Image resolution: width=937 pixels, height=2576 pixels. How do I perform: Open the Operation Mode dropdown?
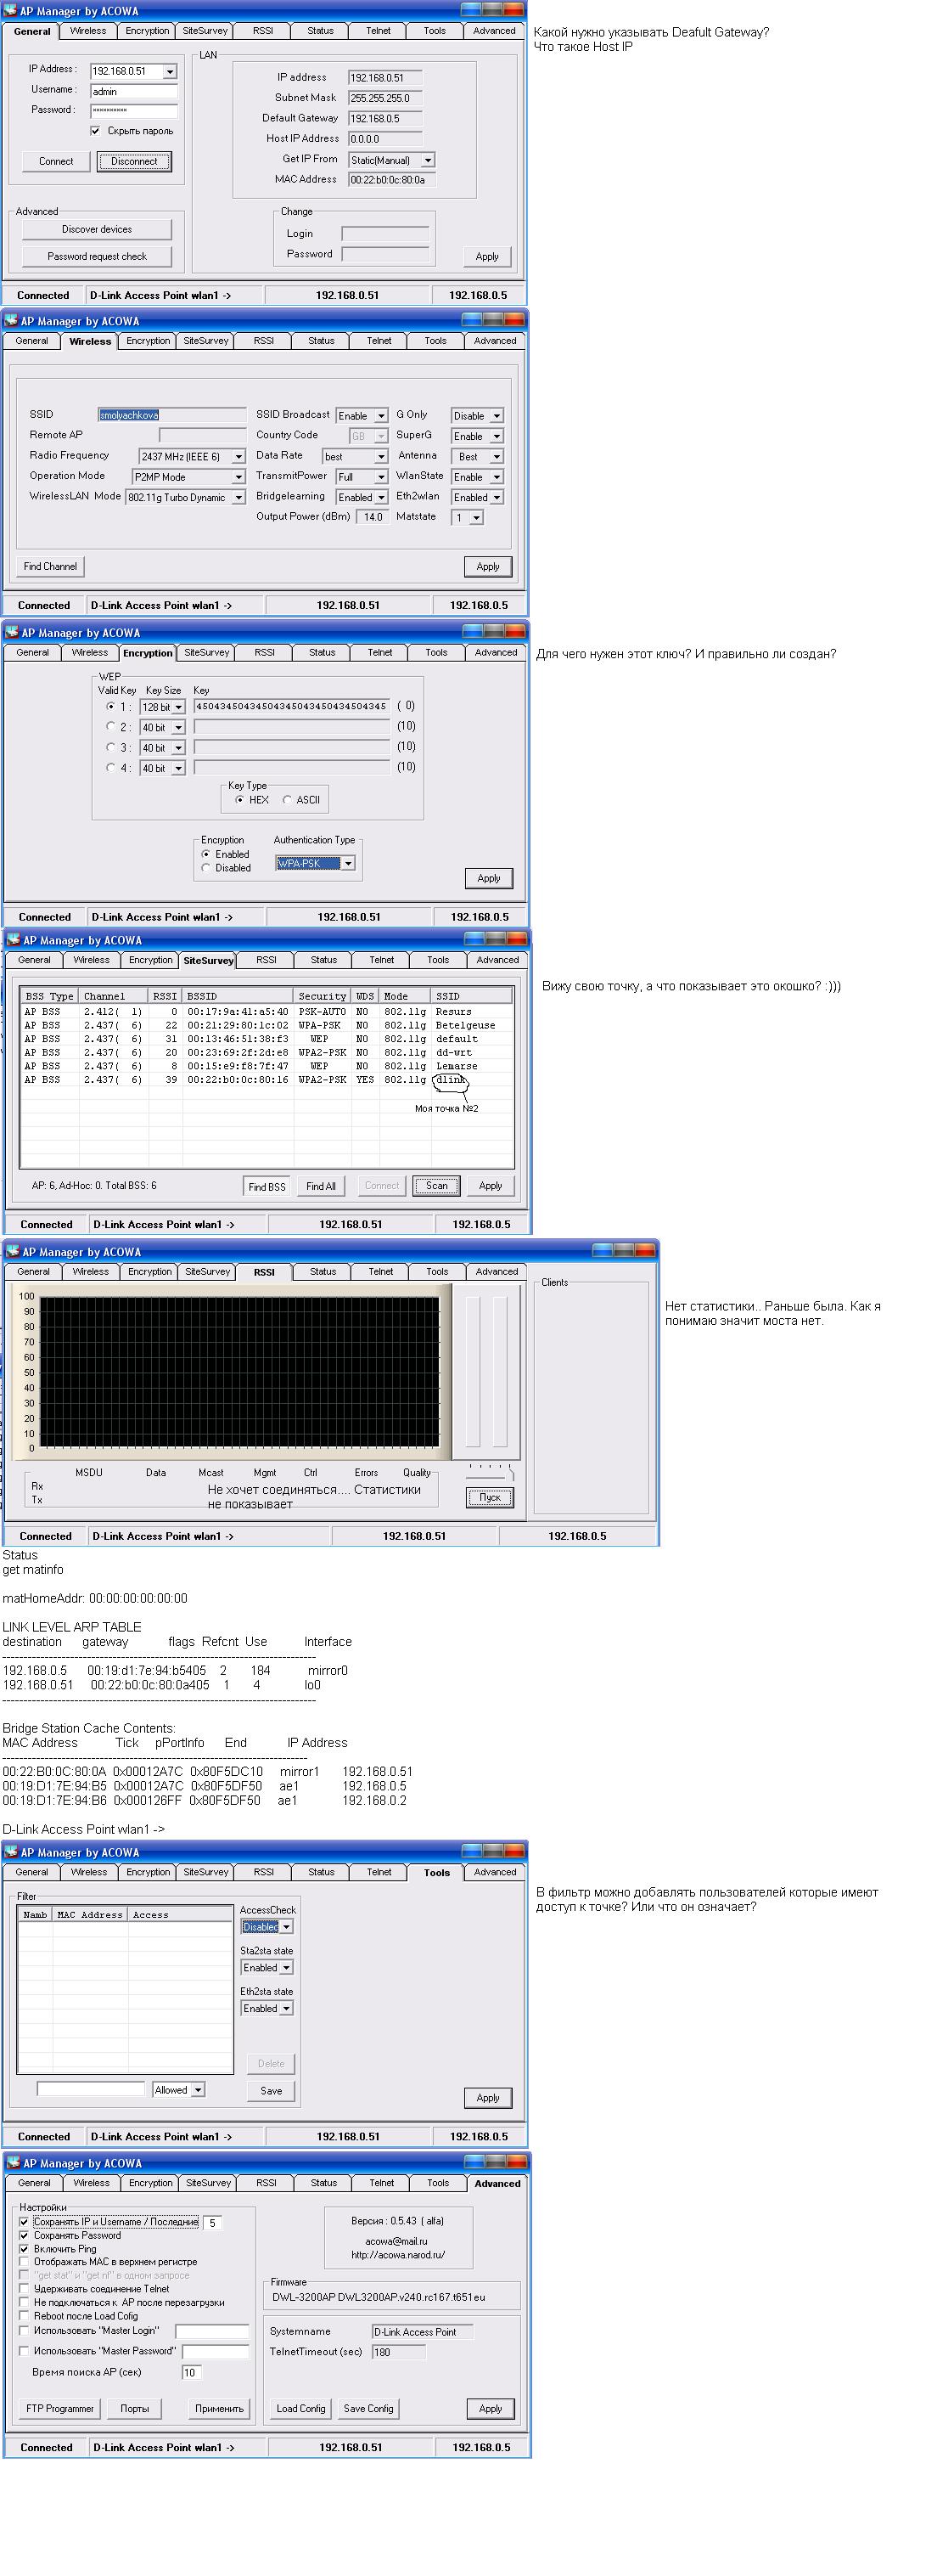[x=238, y=477]
